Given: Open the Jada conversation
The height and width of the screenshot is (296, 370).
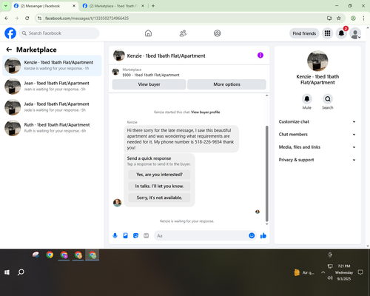Looking at the screenshot, I should coord(52,107).
